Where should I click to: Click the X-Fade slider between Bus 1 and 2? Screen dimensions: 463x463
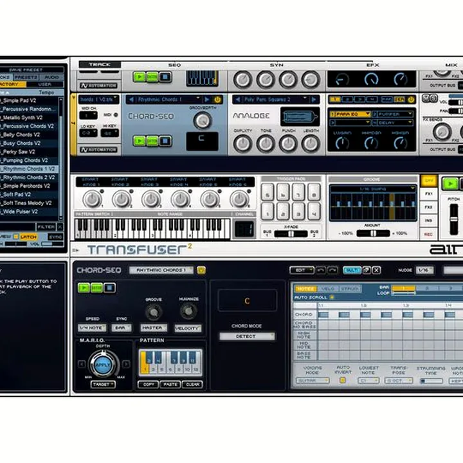(291, 234)
